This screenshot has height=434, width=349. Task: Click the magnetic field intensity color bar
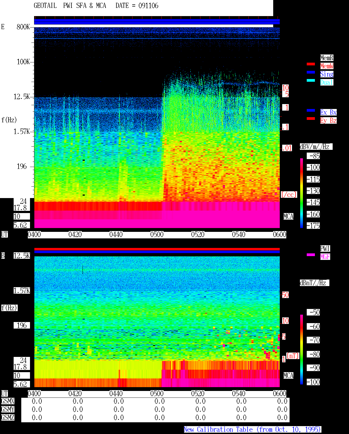tap(302, 350)
